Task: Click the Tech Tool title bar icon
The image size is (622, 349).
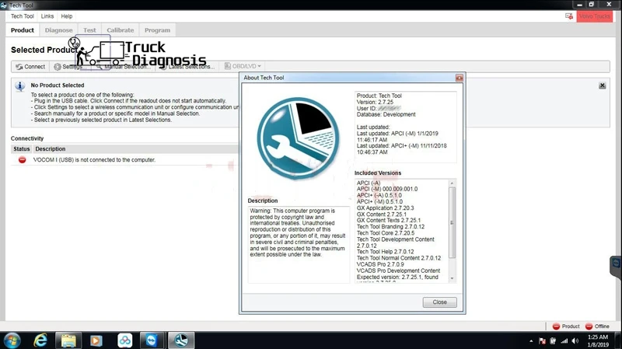Action: pyautogui.click(x=4, y=5)
